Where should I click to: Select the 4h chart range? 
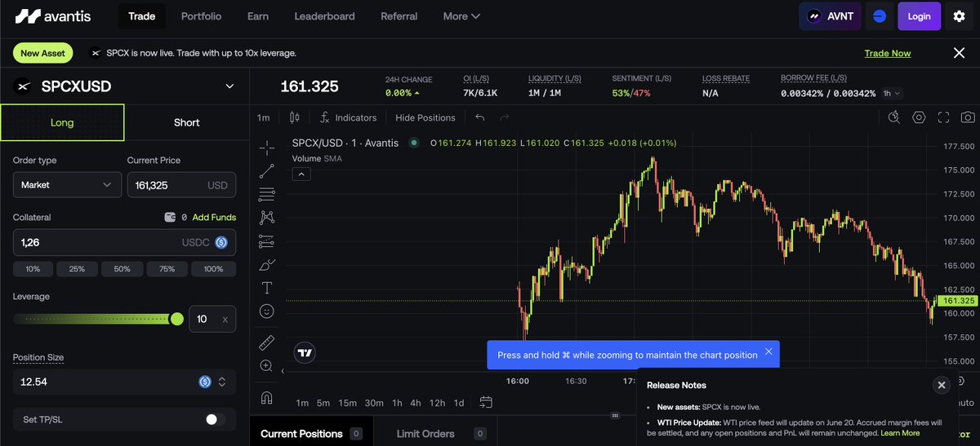pos(416,403)
